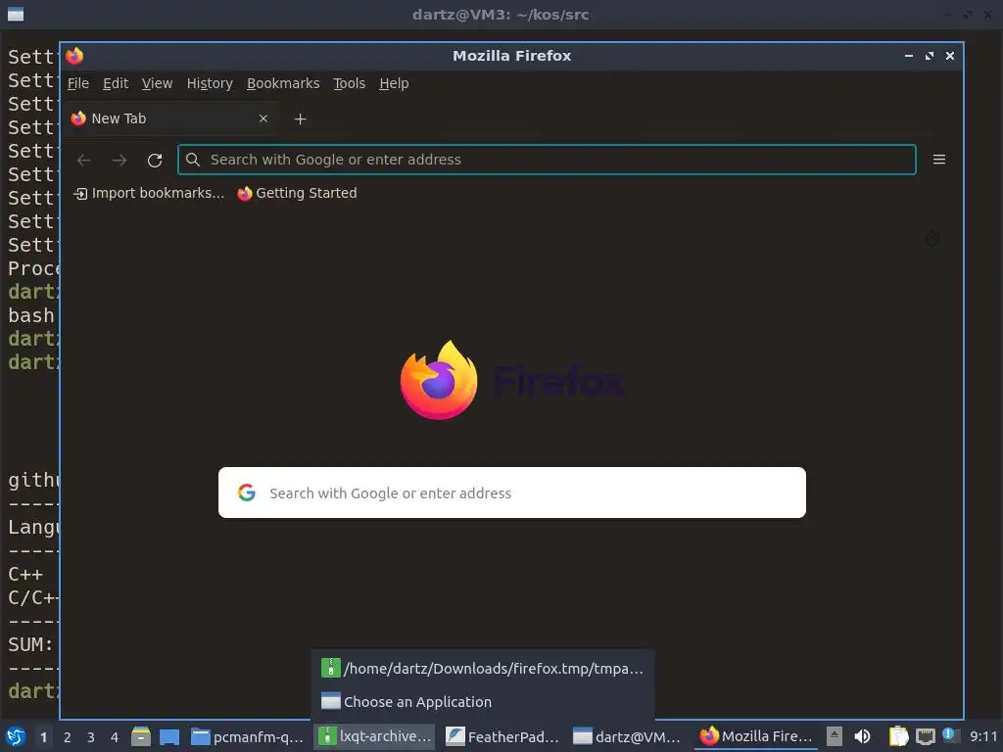Open a new tab with plus button

(300, 118)
